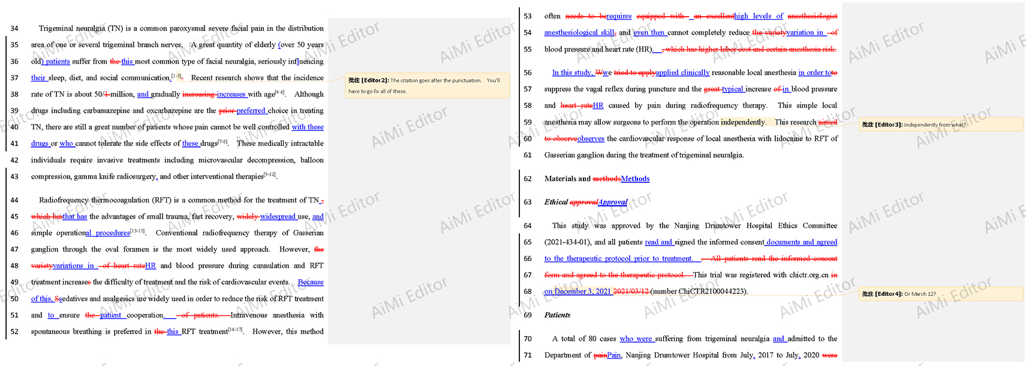Click "gamma knife radiosurgery" on line 43
Screen dimensions: 1026x366
coord(114,176)
